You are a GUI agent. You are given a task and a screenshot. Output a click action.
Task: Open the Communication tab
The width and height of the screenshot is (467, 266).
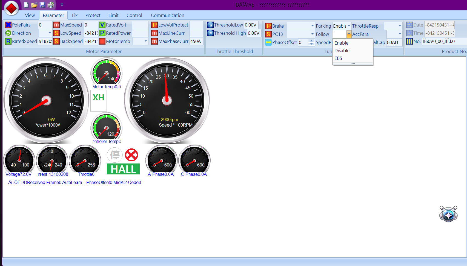click(x=167, y=15)
